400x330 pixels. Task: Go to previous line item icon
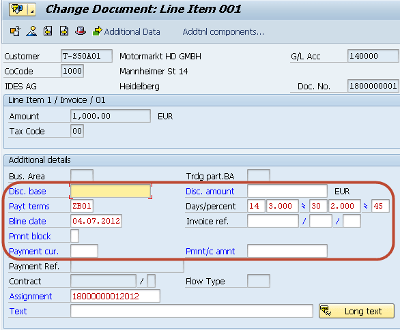click(x=48, y=31)
